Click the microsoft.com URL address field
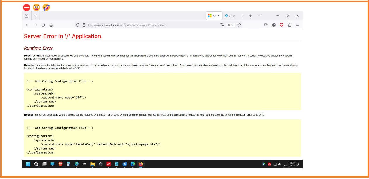 [x=146, y=25]
